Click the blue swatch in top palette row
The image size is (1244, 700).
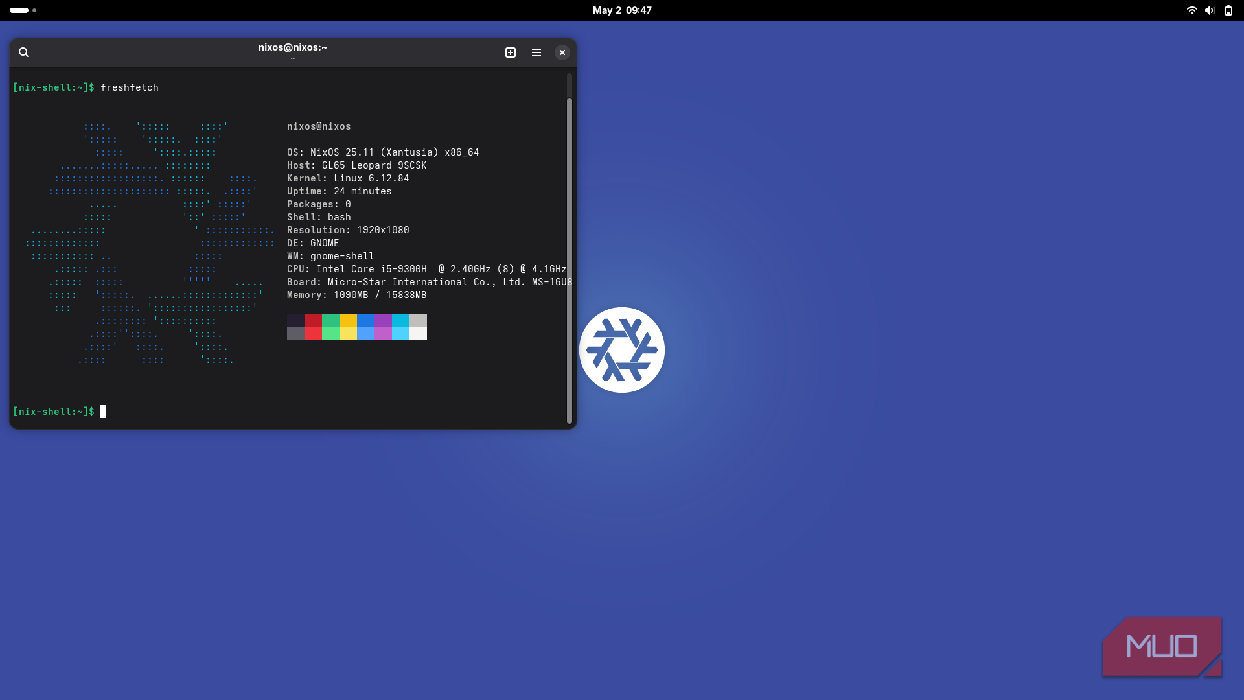point(365,321)
